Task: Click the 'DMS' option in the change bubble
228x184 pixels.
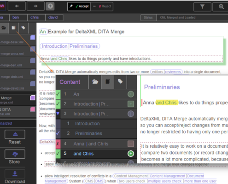Action: click(99, 181)
